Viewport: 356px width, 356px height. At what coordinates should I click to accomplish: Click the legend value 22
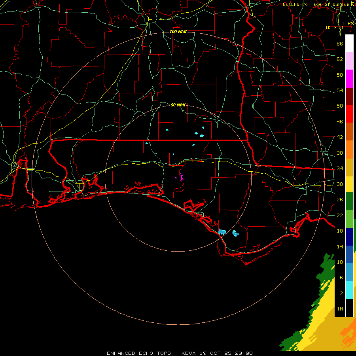[340, 215]
